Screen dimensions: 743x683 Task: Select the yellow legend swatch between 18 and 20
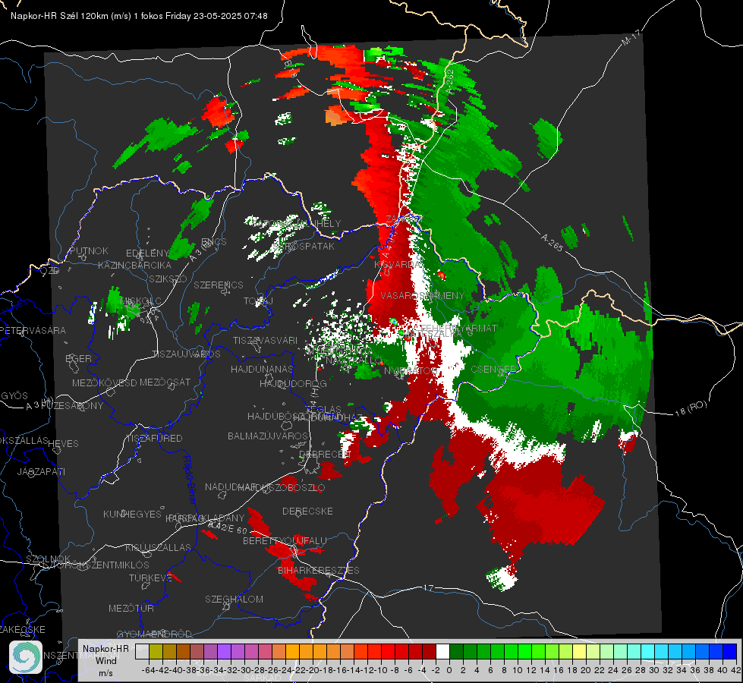click(x=579, y=651)
